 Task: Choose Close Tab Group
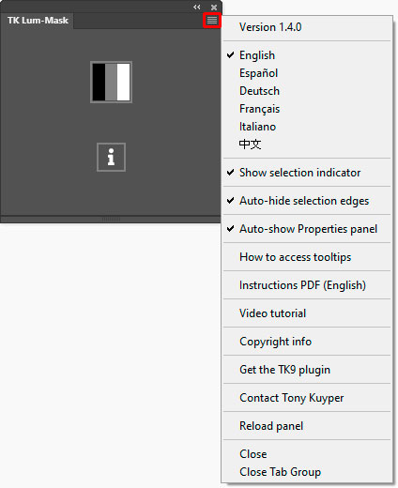coord(307,472)
